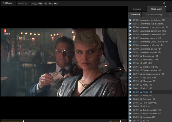Select playlist entry 00405. UZ-Tom&Jerry HD
This screenshot has height=122, width=172.
pos(150,103)
